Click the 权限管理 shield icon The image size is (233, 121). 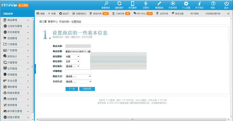[5, 74]
